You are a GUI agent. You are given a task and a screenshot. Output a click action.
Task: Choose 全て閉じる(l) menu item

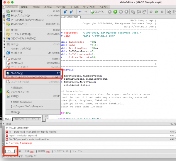(x=33, y=63)
